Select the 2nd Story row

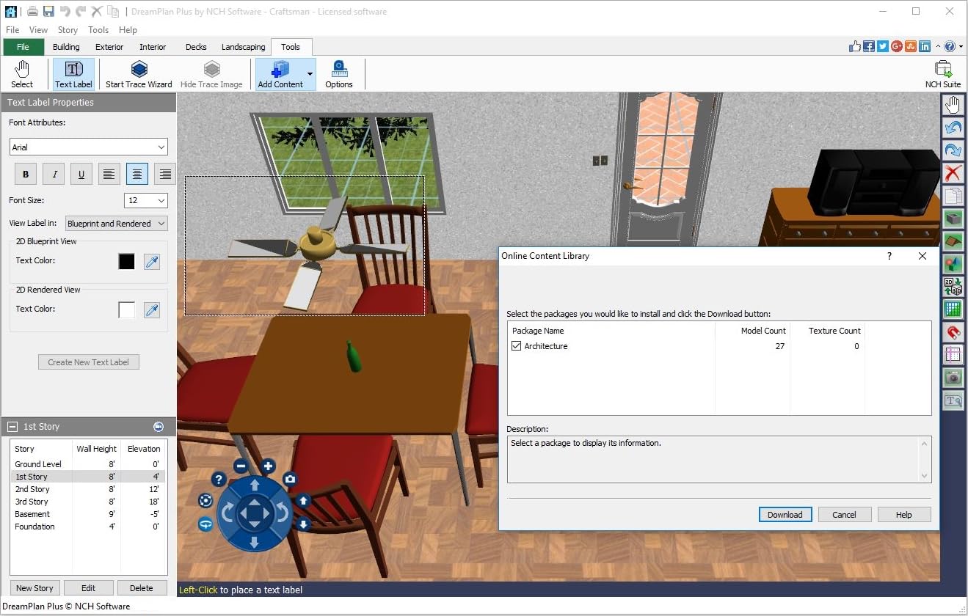click(88, 489)
